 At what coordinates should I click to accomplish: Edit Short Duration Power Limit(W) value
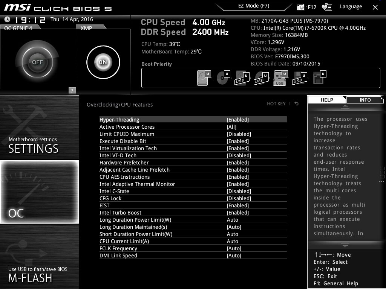232,234
